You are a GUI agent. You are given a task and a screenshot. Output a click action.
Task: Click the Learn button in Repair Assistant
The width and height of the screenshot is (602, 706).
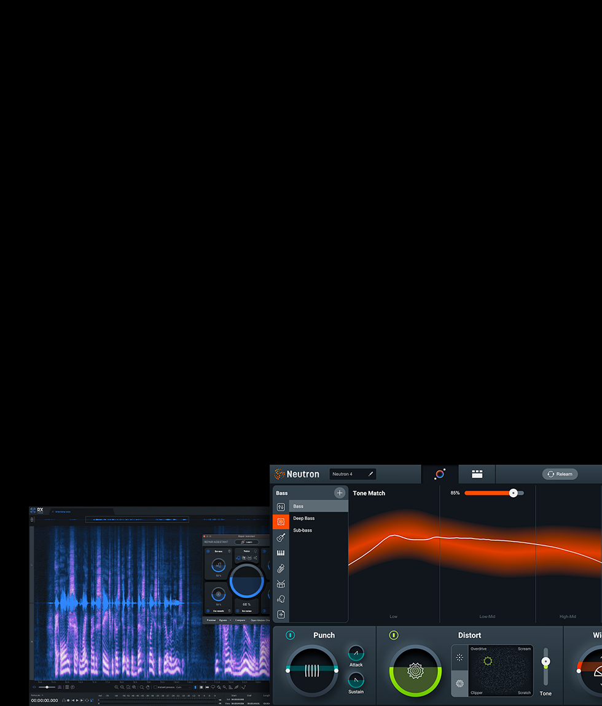(246, 542)
